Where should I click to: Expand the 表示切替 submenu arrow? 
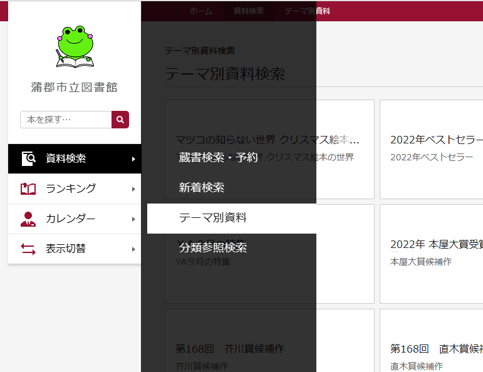point(133,249)
